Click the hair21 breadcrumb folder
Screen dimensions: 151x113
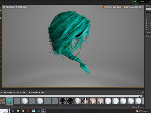pos(43,92)
